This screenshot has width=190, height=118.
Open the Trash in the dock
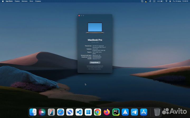pos(157,112)
